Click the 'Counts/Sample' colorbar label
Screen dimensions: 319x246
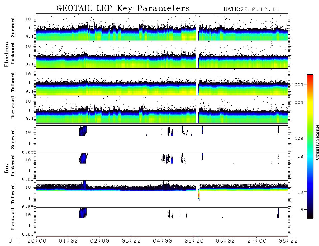click(317, 142)
